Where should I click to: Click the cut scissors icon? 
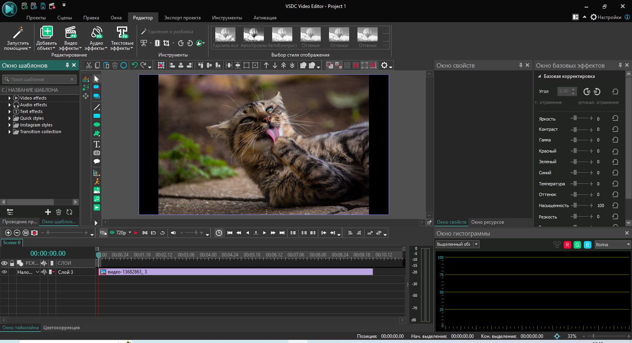point(89,66)
